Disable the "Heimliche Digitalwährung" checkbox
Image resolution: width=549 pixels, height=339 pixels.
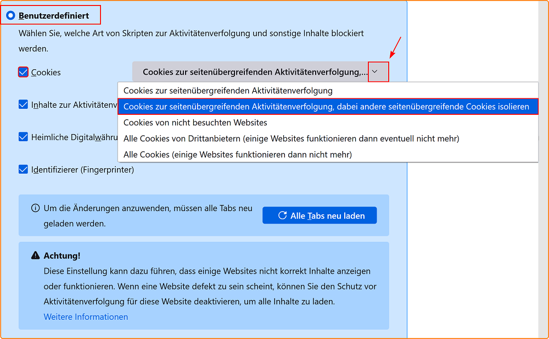coord(23,137)
